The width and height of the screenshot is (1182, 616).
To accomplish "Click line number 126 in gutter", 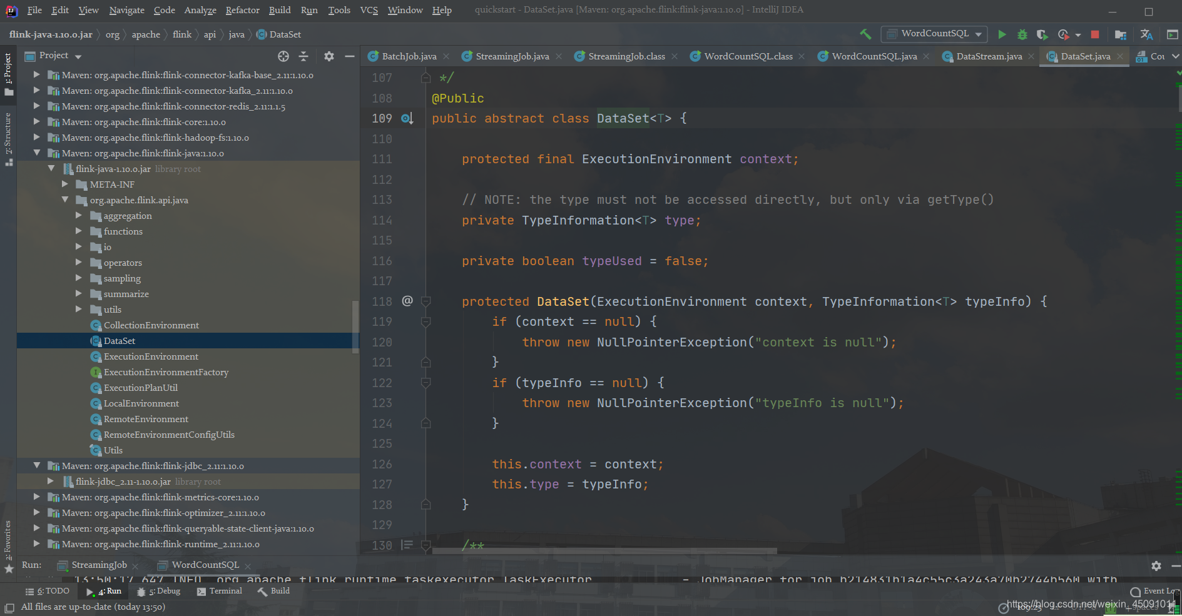I will (382, 464).
